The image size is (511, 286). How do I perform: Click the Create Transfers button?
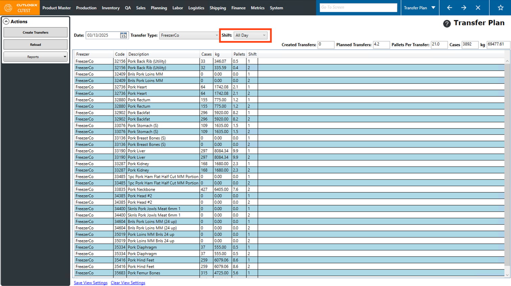pos(35,32)
